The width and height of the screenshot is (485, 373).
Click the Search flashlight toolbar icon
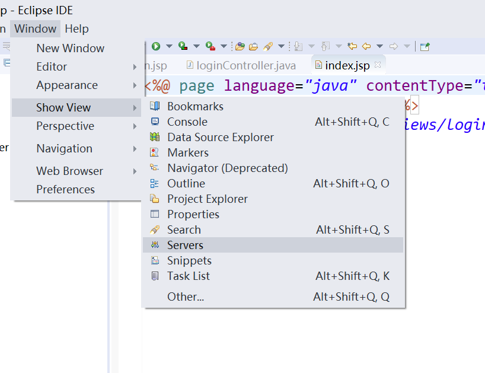click(x=268, y=46)
